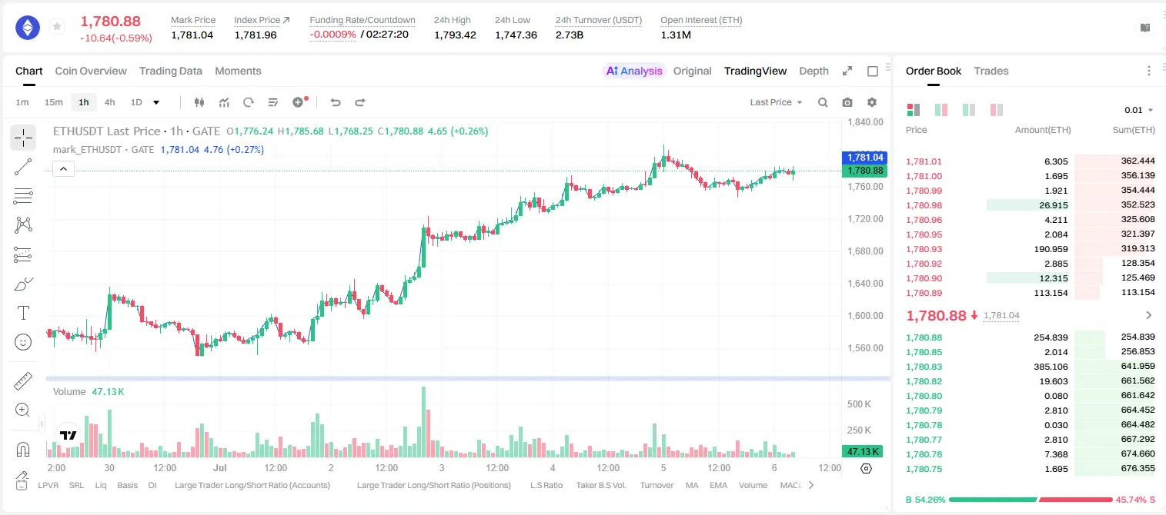Viewport: 1166px width, 515px height.
Task: Switch chart to Depth view
Action: click(814, 71)
